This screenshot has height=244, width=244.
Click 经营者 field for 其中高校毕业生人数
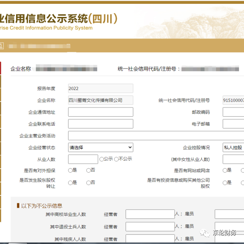150,214
